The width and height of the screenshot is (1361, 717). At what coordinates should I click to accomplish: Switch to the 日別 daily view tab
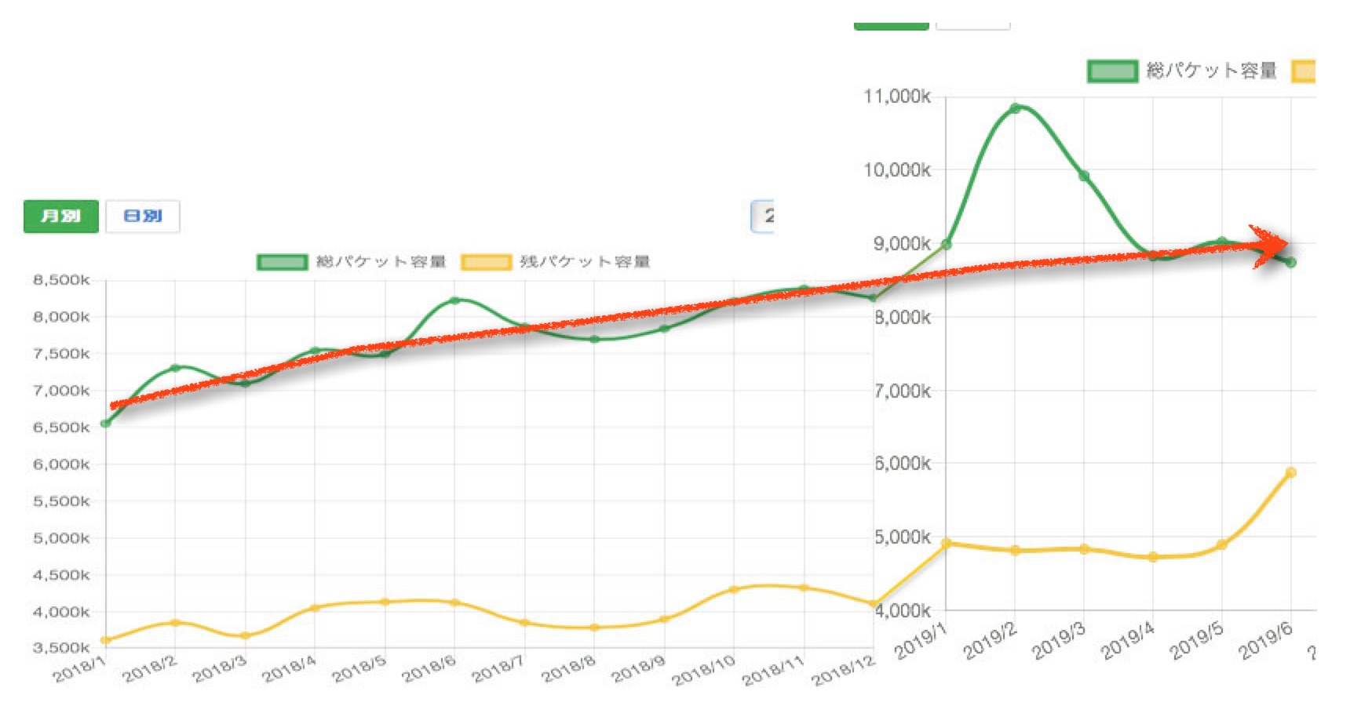click(143, 217)
